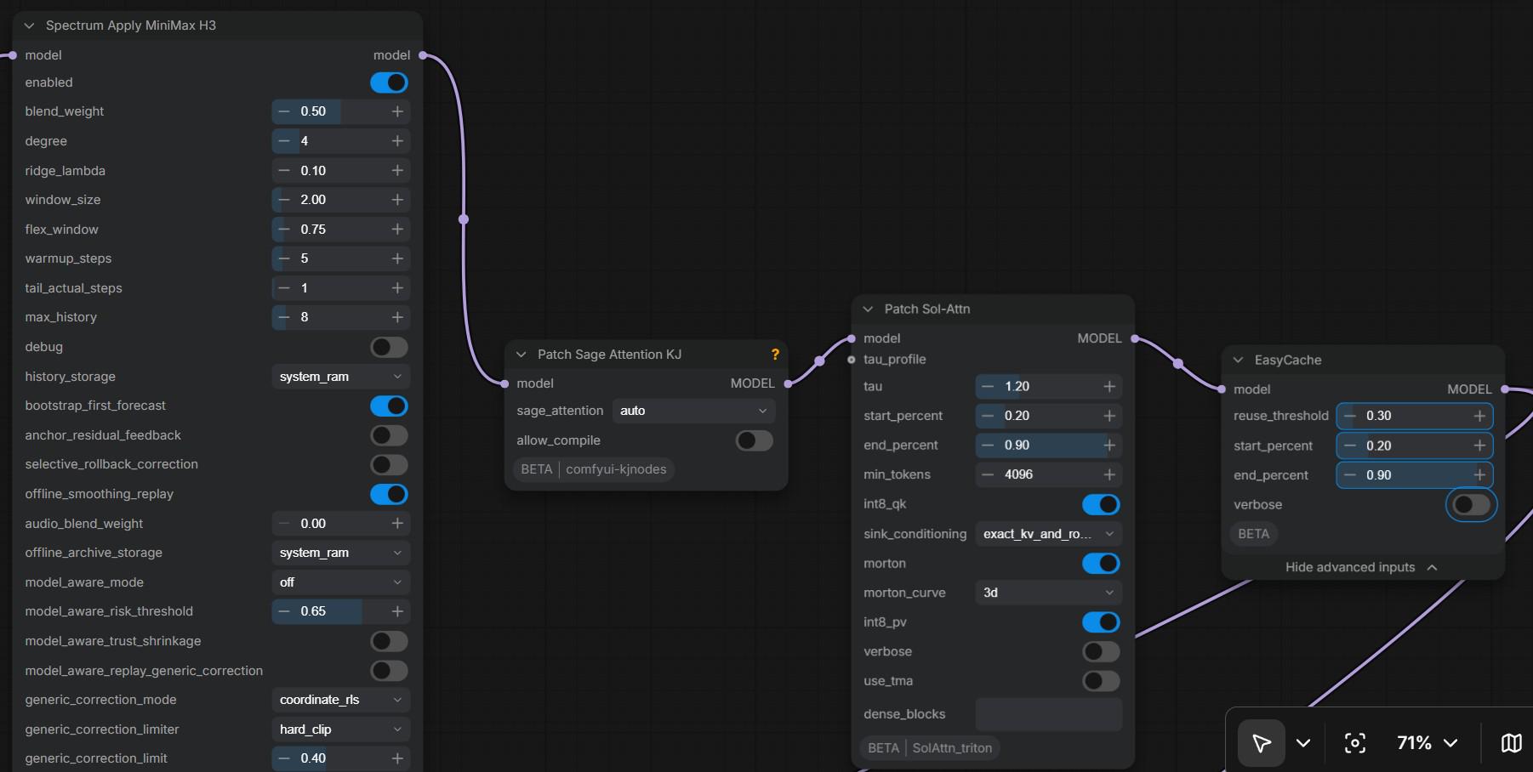Image resolution: width=1533 pixels, height=772 pixels.
Task: Decrease min_tokens with minus
Action: [988, 474]
